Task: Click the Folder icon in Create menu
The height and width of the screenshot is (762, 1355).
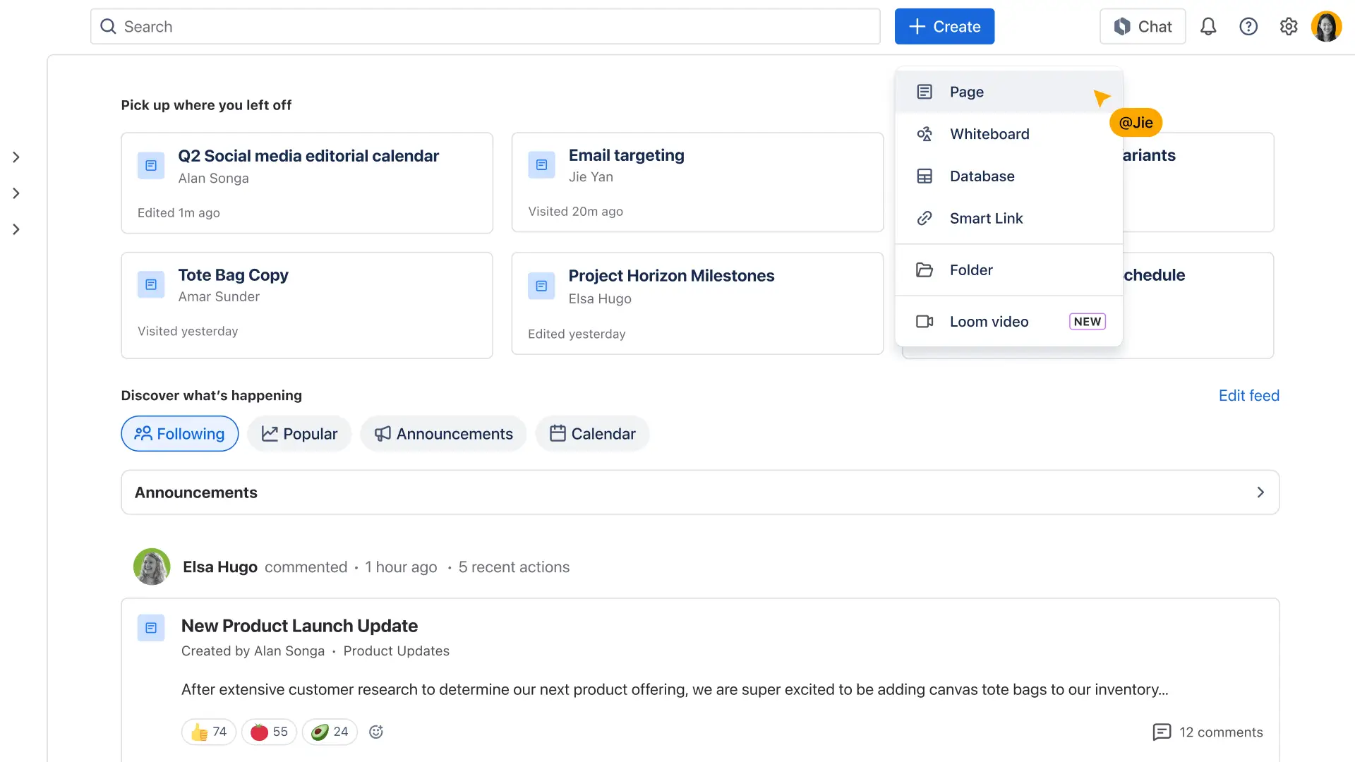Action: 925,270
